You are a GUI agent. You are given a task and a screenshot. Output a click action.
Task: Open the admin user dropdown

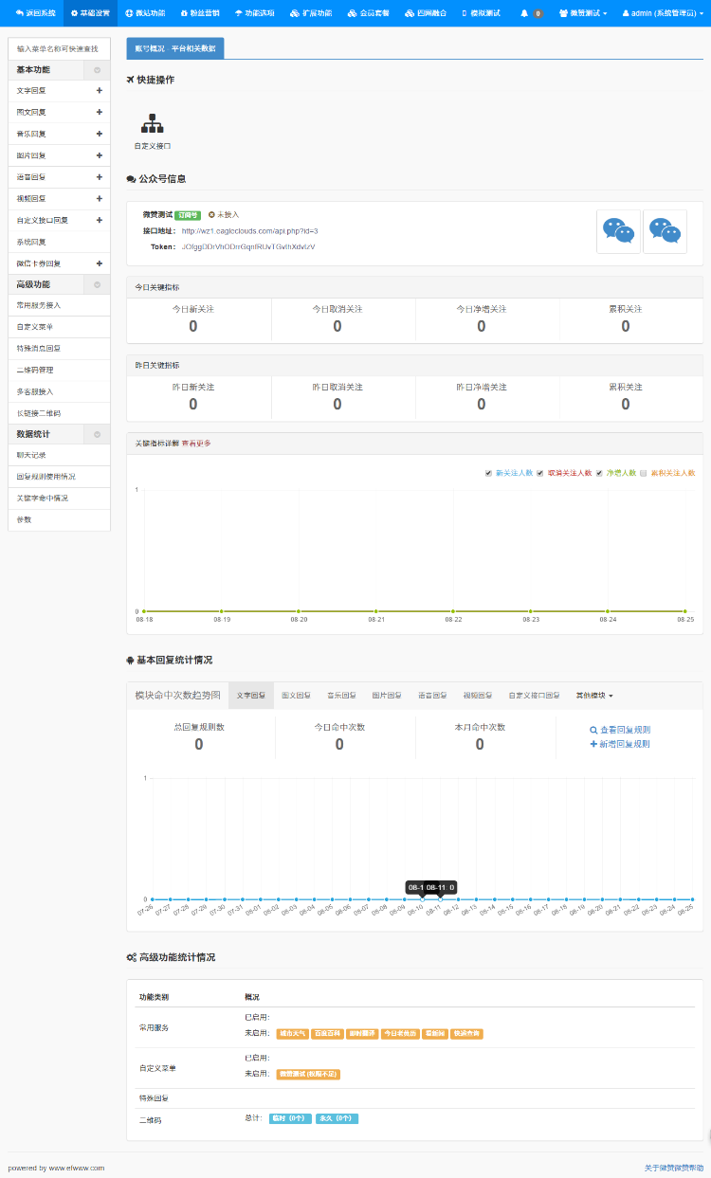[663, 13]
